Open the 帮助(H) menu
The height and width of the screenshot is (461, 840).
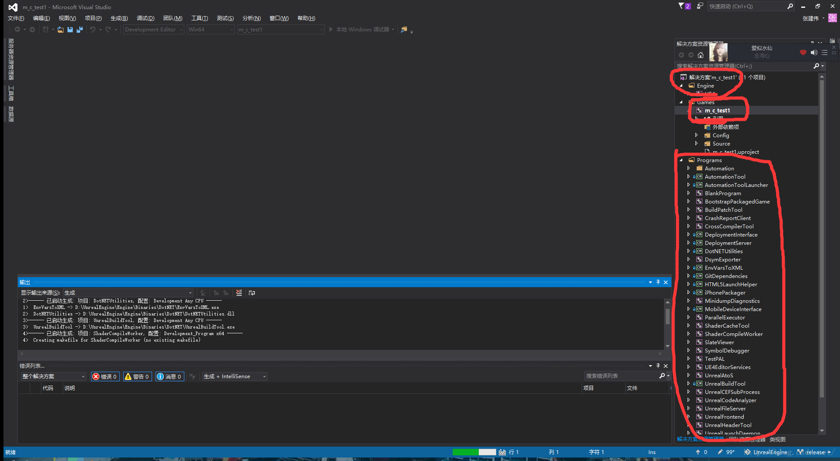pos(306,18)
